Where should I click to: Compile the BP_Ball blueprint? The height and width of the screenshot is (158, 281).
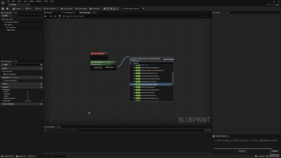(x=17, y=9)
